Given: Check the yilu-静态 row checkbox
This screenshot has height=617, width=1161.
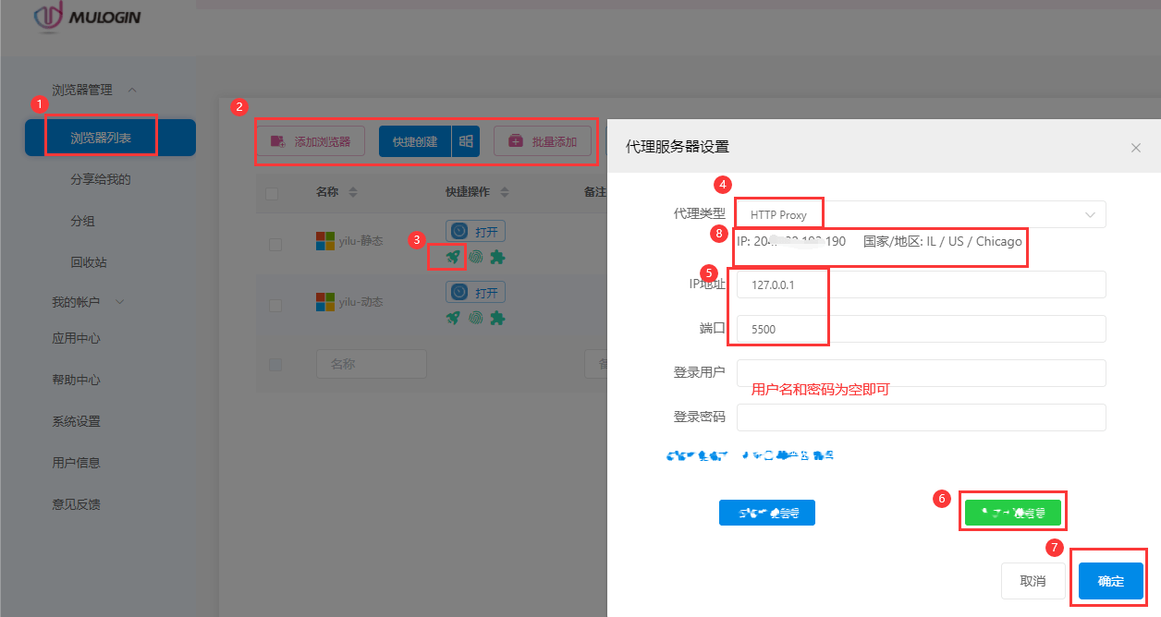Looking at the screenshot, I should point(275,245).
